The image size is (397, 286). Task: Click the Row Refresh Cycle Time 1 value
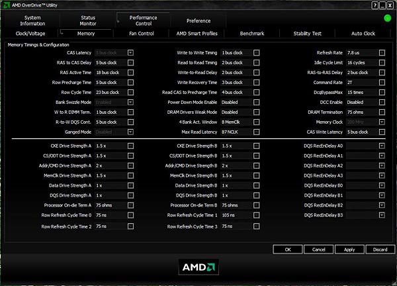click(x=236, y=215)
